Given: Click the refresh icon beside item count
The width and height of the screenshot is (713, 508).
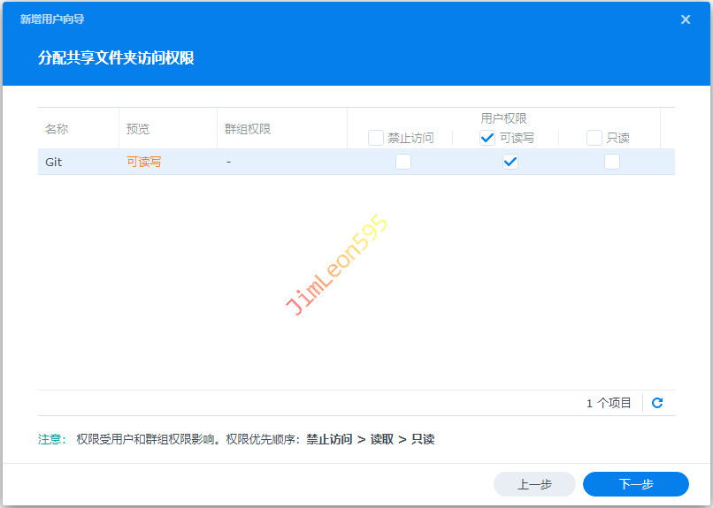Looking at the screenshot, I should coord(657,403).
